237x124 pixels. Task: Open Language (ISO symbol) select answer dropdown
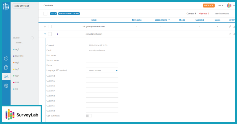tap(102, 70)
